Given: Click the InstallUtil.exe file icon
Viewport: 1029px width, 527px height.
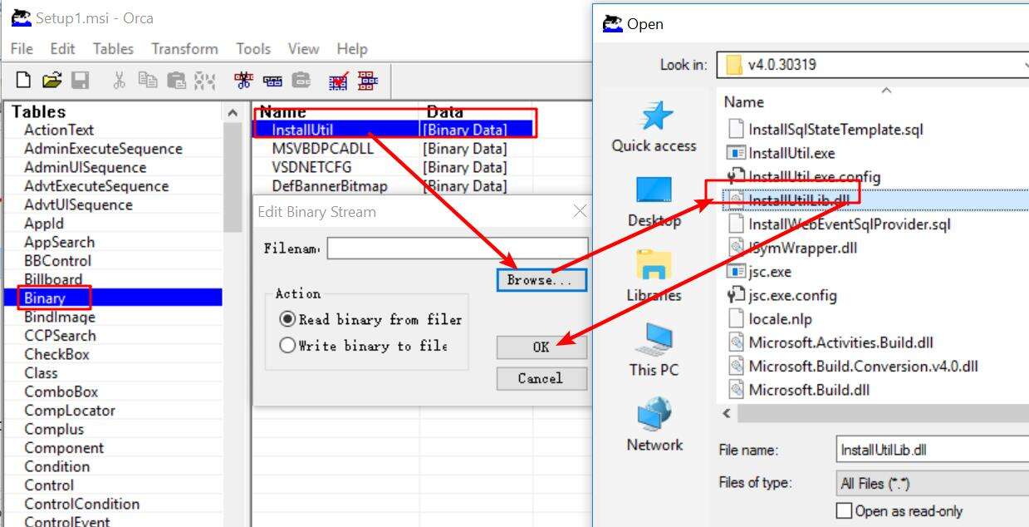Looking at the screenshot, I should (735, 153).
